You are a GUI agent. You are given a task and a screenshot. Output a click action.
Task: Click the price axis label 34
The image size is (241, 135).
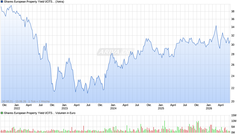(x=233, y=27)
